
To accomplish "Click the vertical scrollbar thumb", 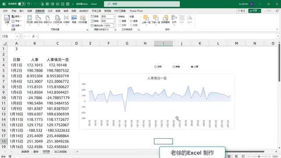I will (x=279, y=62).
